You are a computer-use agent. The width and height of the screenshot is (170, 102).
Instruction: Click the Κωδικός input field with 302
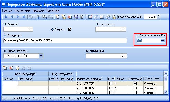click(x=18, y=29)
